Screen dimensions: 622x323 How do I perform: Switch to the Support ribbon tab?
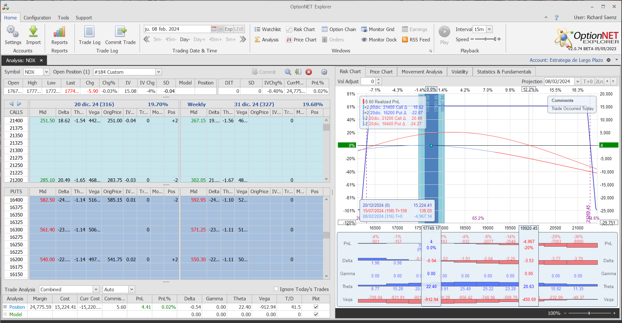[84, 18]
